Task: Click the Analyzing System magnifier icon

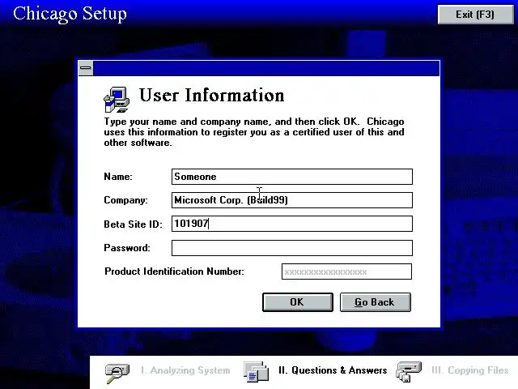Action: pyautogui.click(x=117, y=373)
